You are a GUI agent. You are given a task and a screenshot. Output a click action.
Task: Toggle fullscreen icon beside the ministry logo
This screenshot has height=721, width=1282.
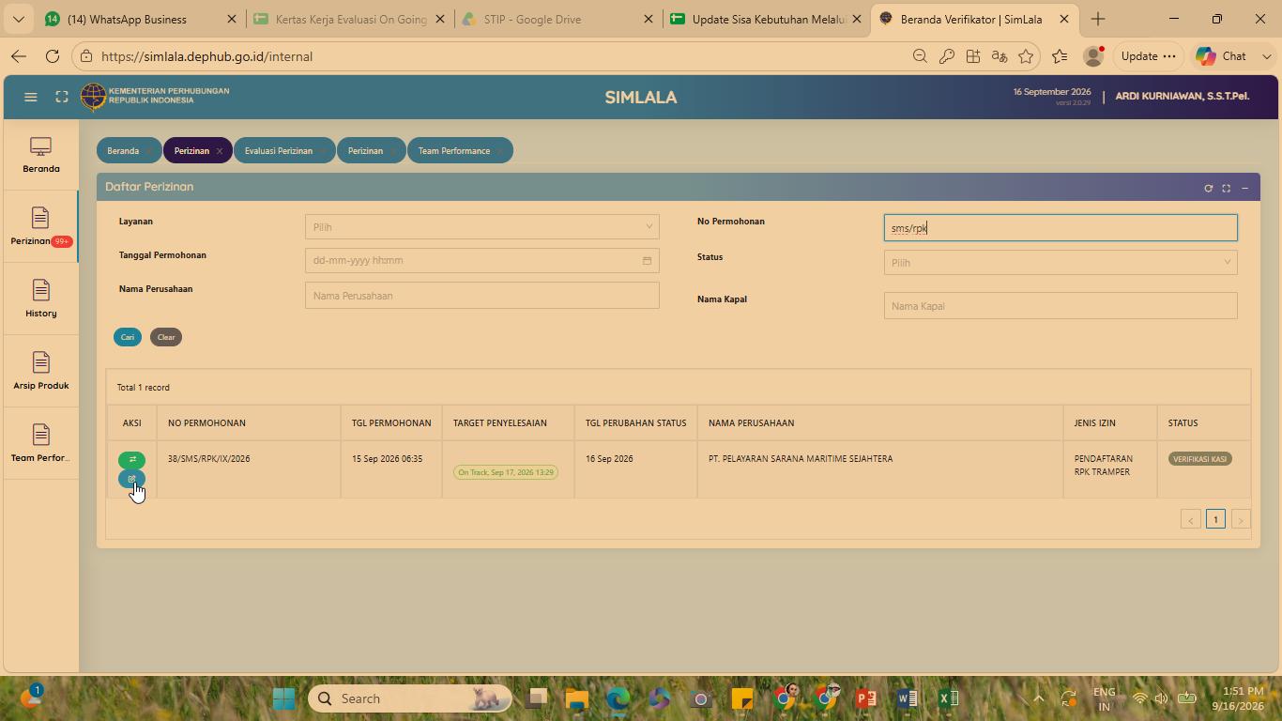coord(61,97)
